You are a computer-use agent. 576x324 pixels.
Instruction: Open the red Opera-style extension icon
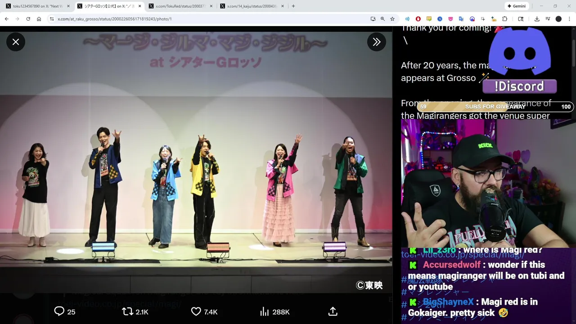(418, 19)
